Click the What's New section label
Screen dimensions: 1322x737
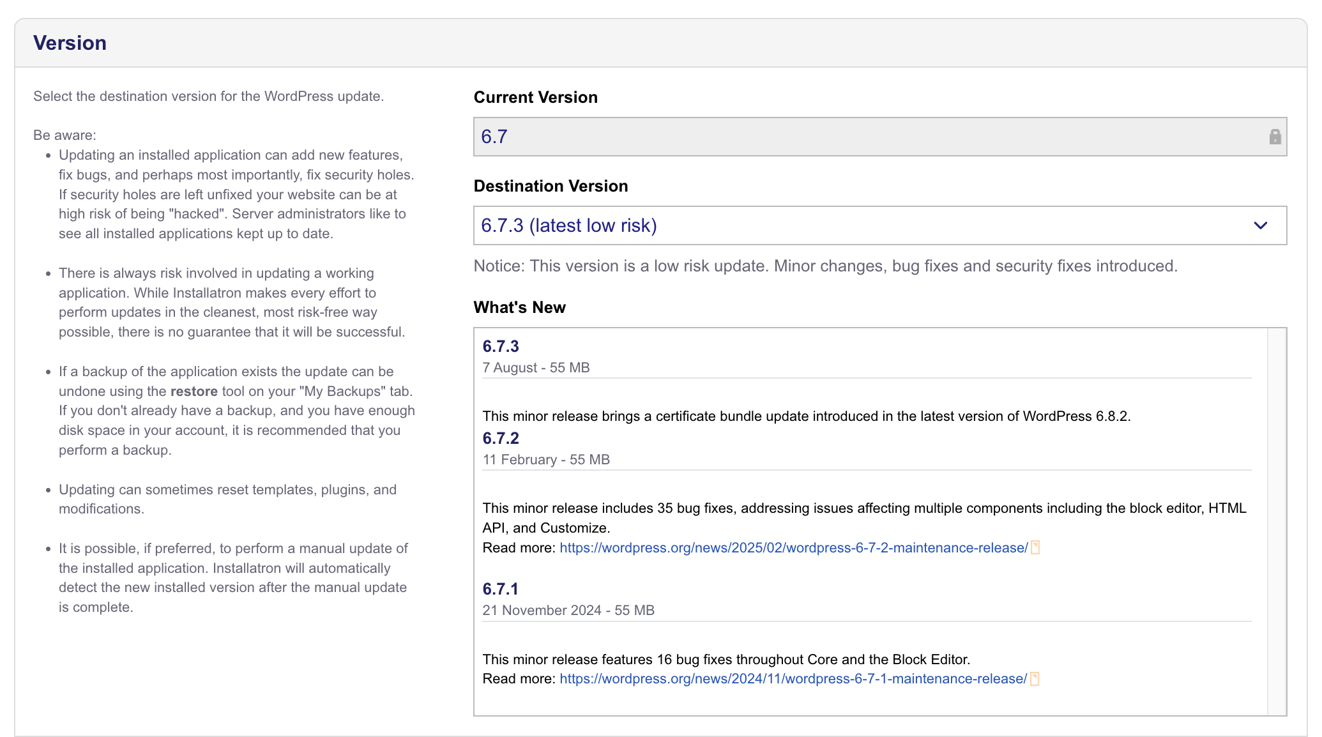[x=519, y=307]
